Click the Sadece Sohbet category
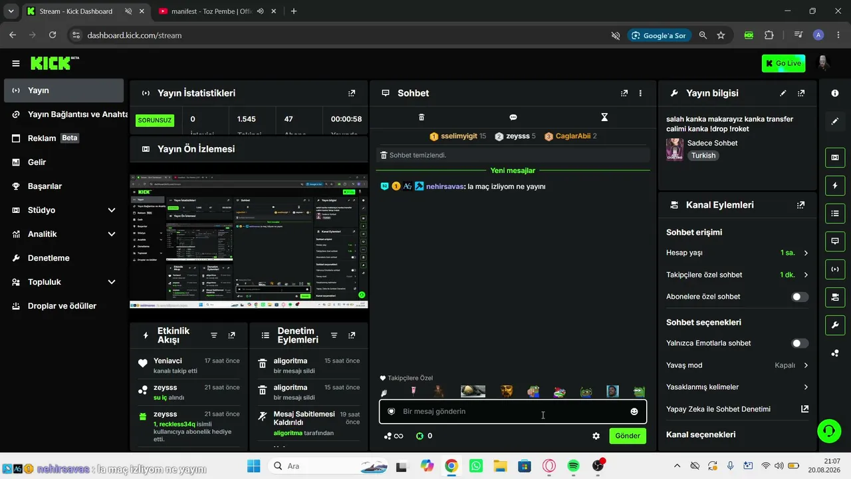This screenshot has width=851, height=479. click(x=712, y=143)
